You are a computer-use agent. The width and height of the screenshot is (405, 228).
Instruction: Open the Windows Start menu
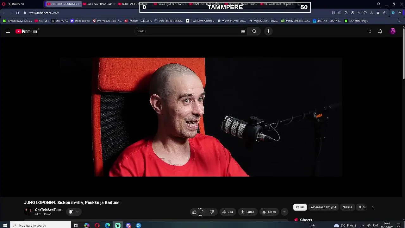click(x=5, y=225)
